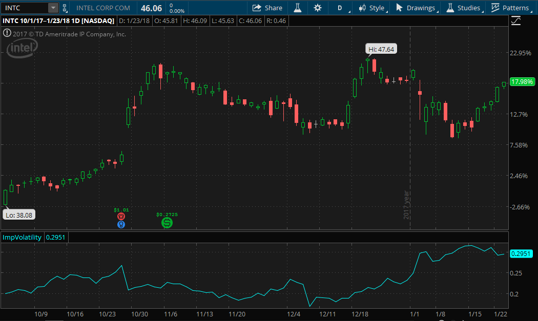Click the 0.25 volatility axis label
Image resolution: width=538 pixels, height=321 pixels.
516,273
